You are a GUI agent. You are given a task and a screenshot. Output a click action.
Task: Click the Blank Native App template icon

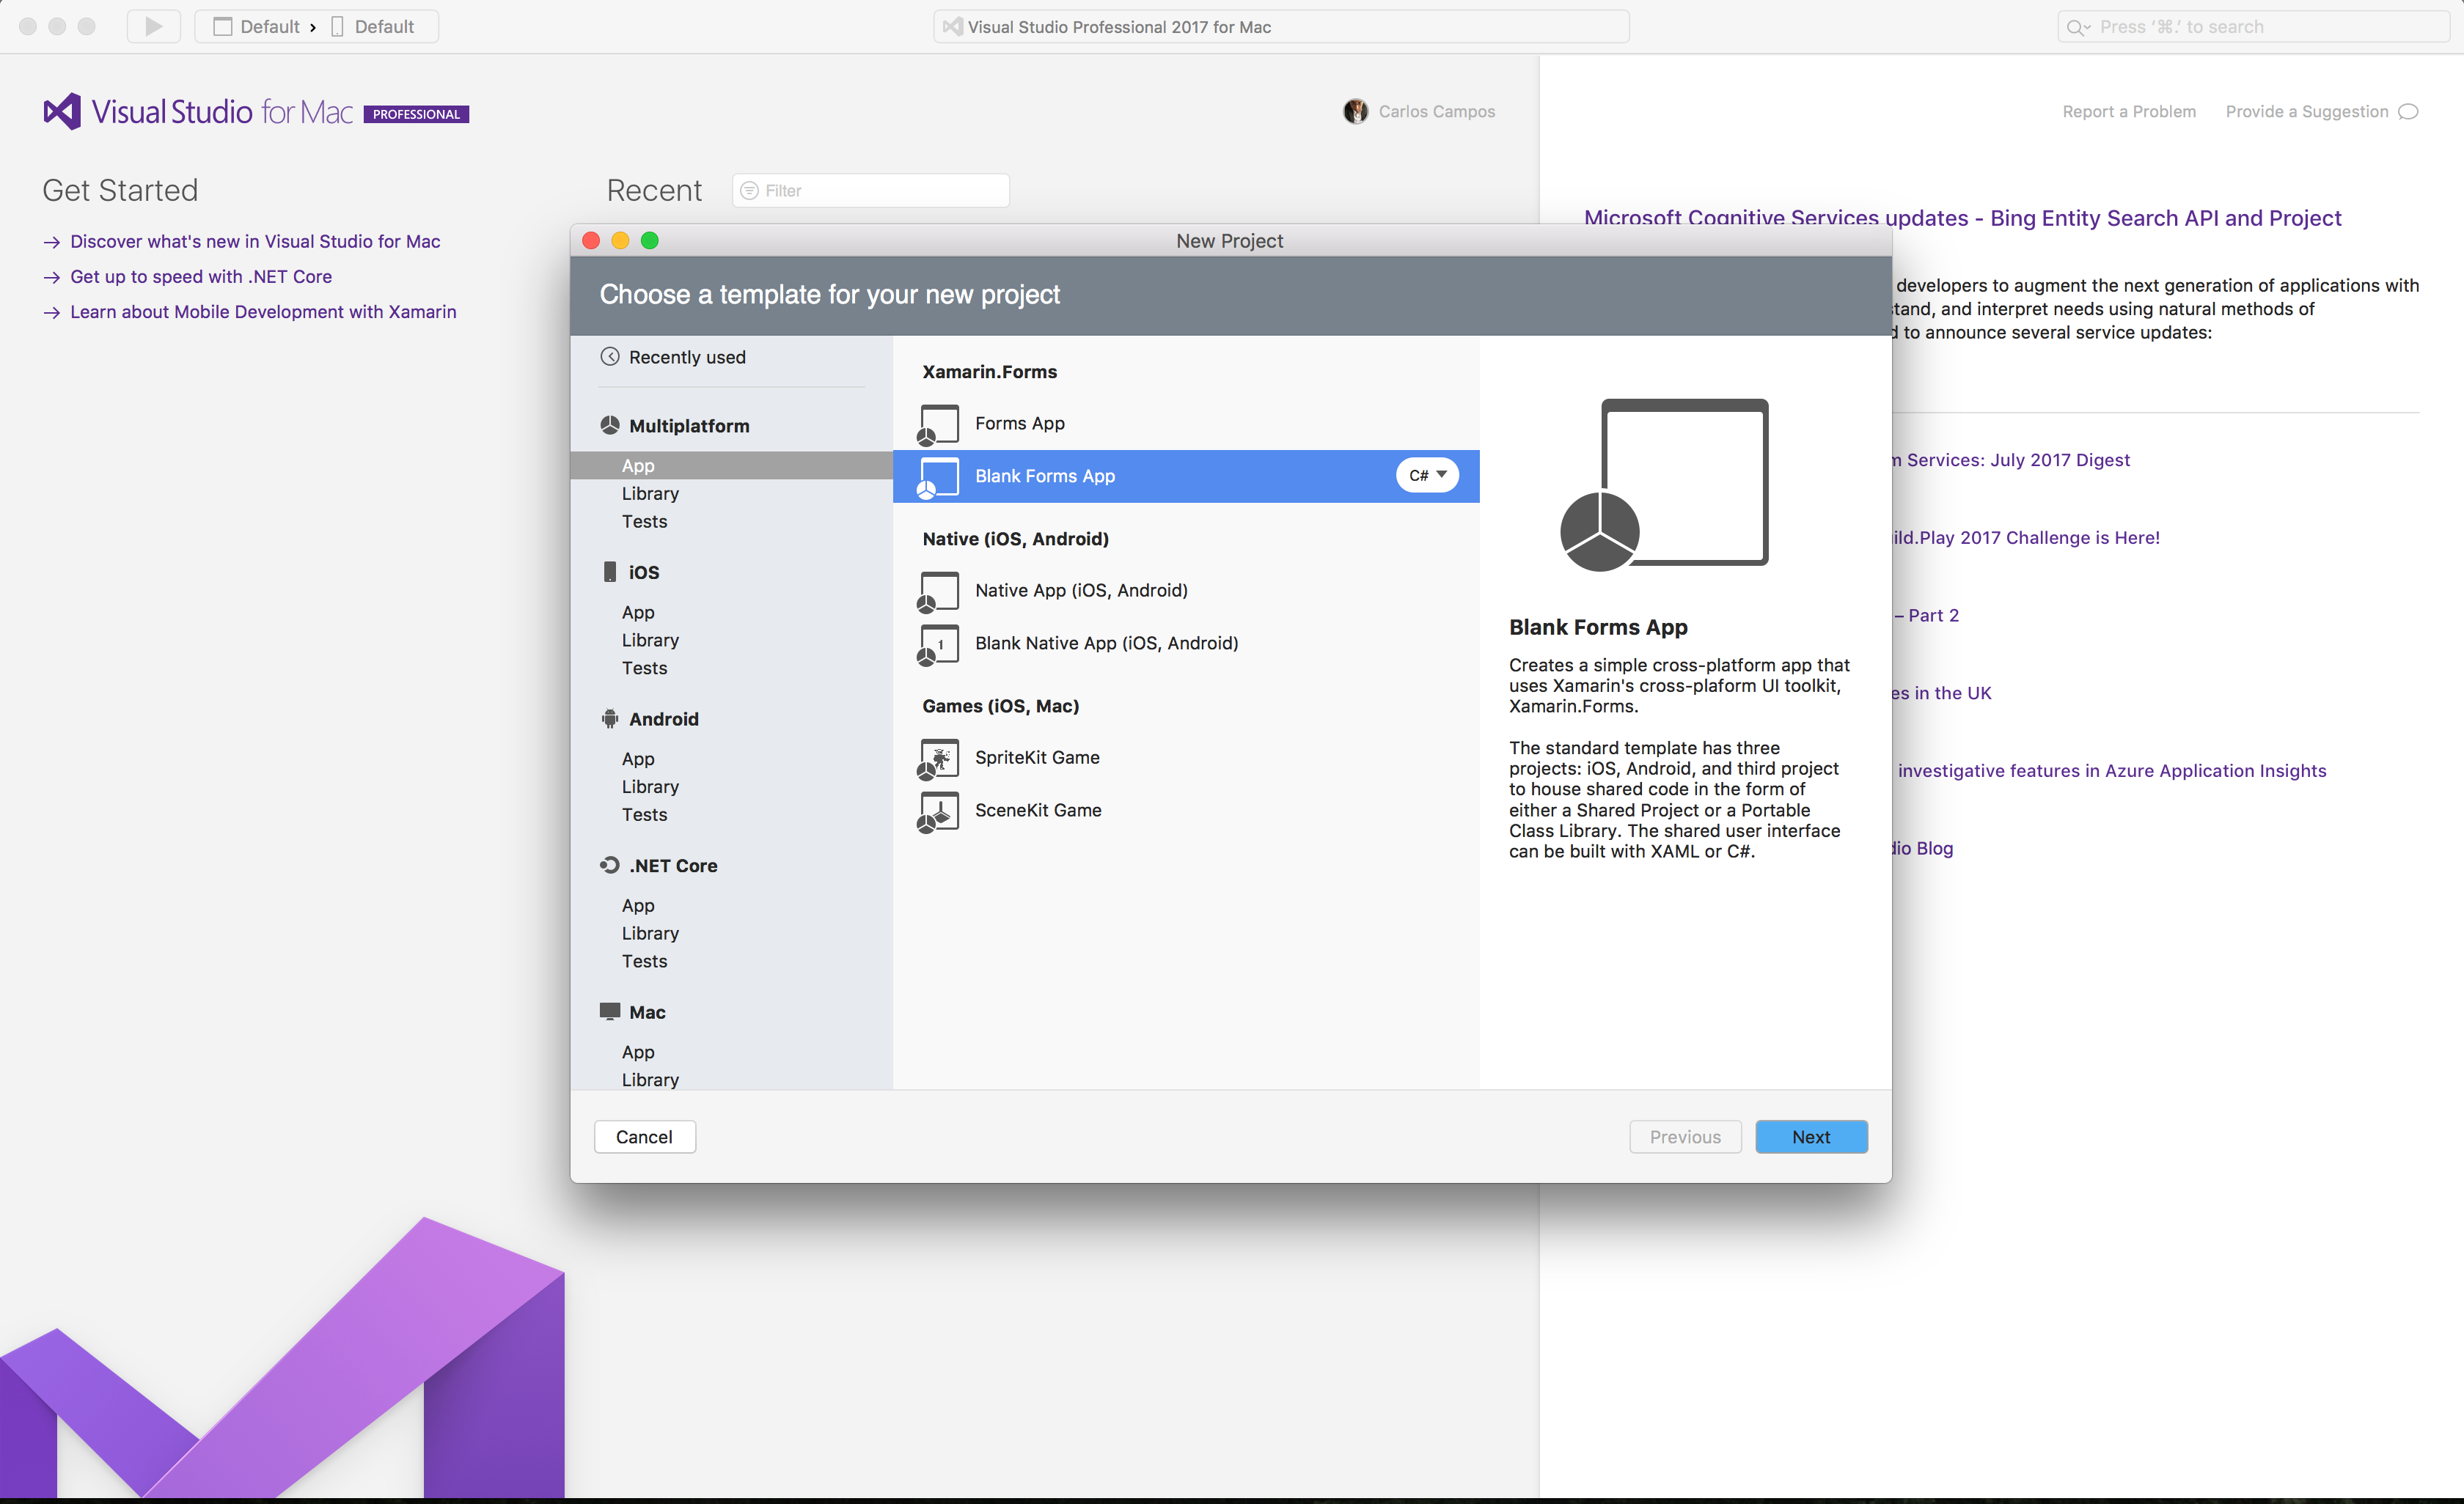[x=937, y=644]
